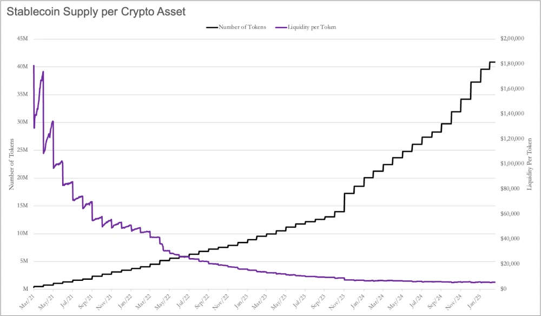
Task: Click the $2,00,000 label on right axis
Action: pyautogui.click(x=512, y=38)
